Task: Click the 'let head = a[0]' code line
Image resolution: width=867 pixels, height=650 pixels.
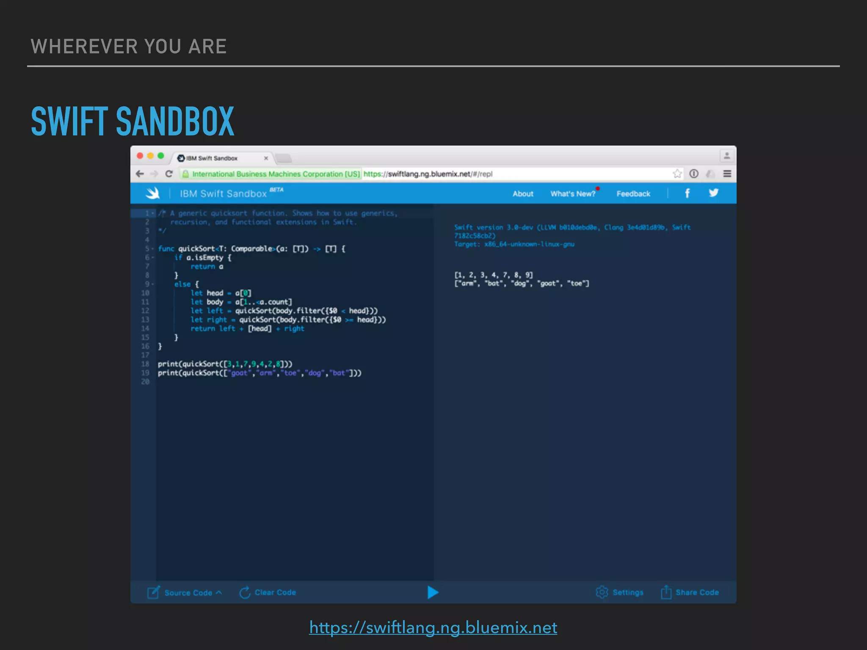Action: (221, 293)
